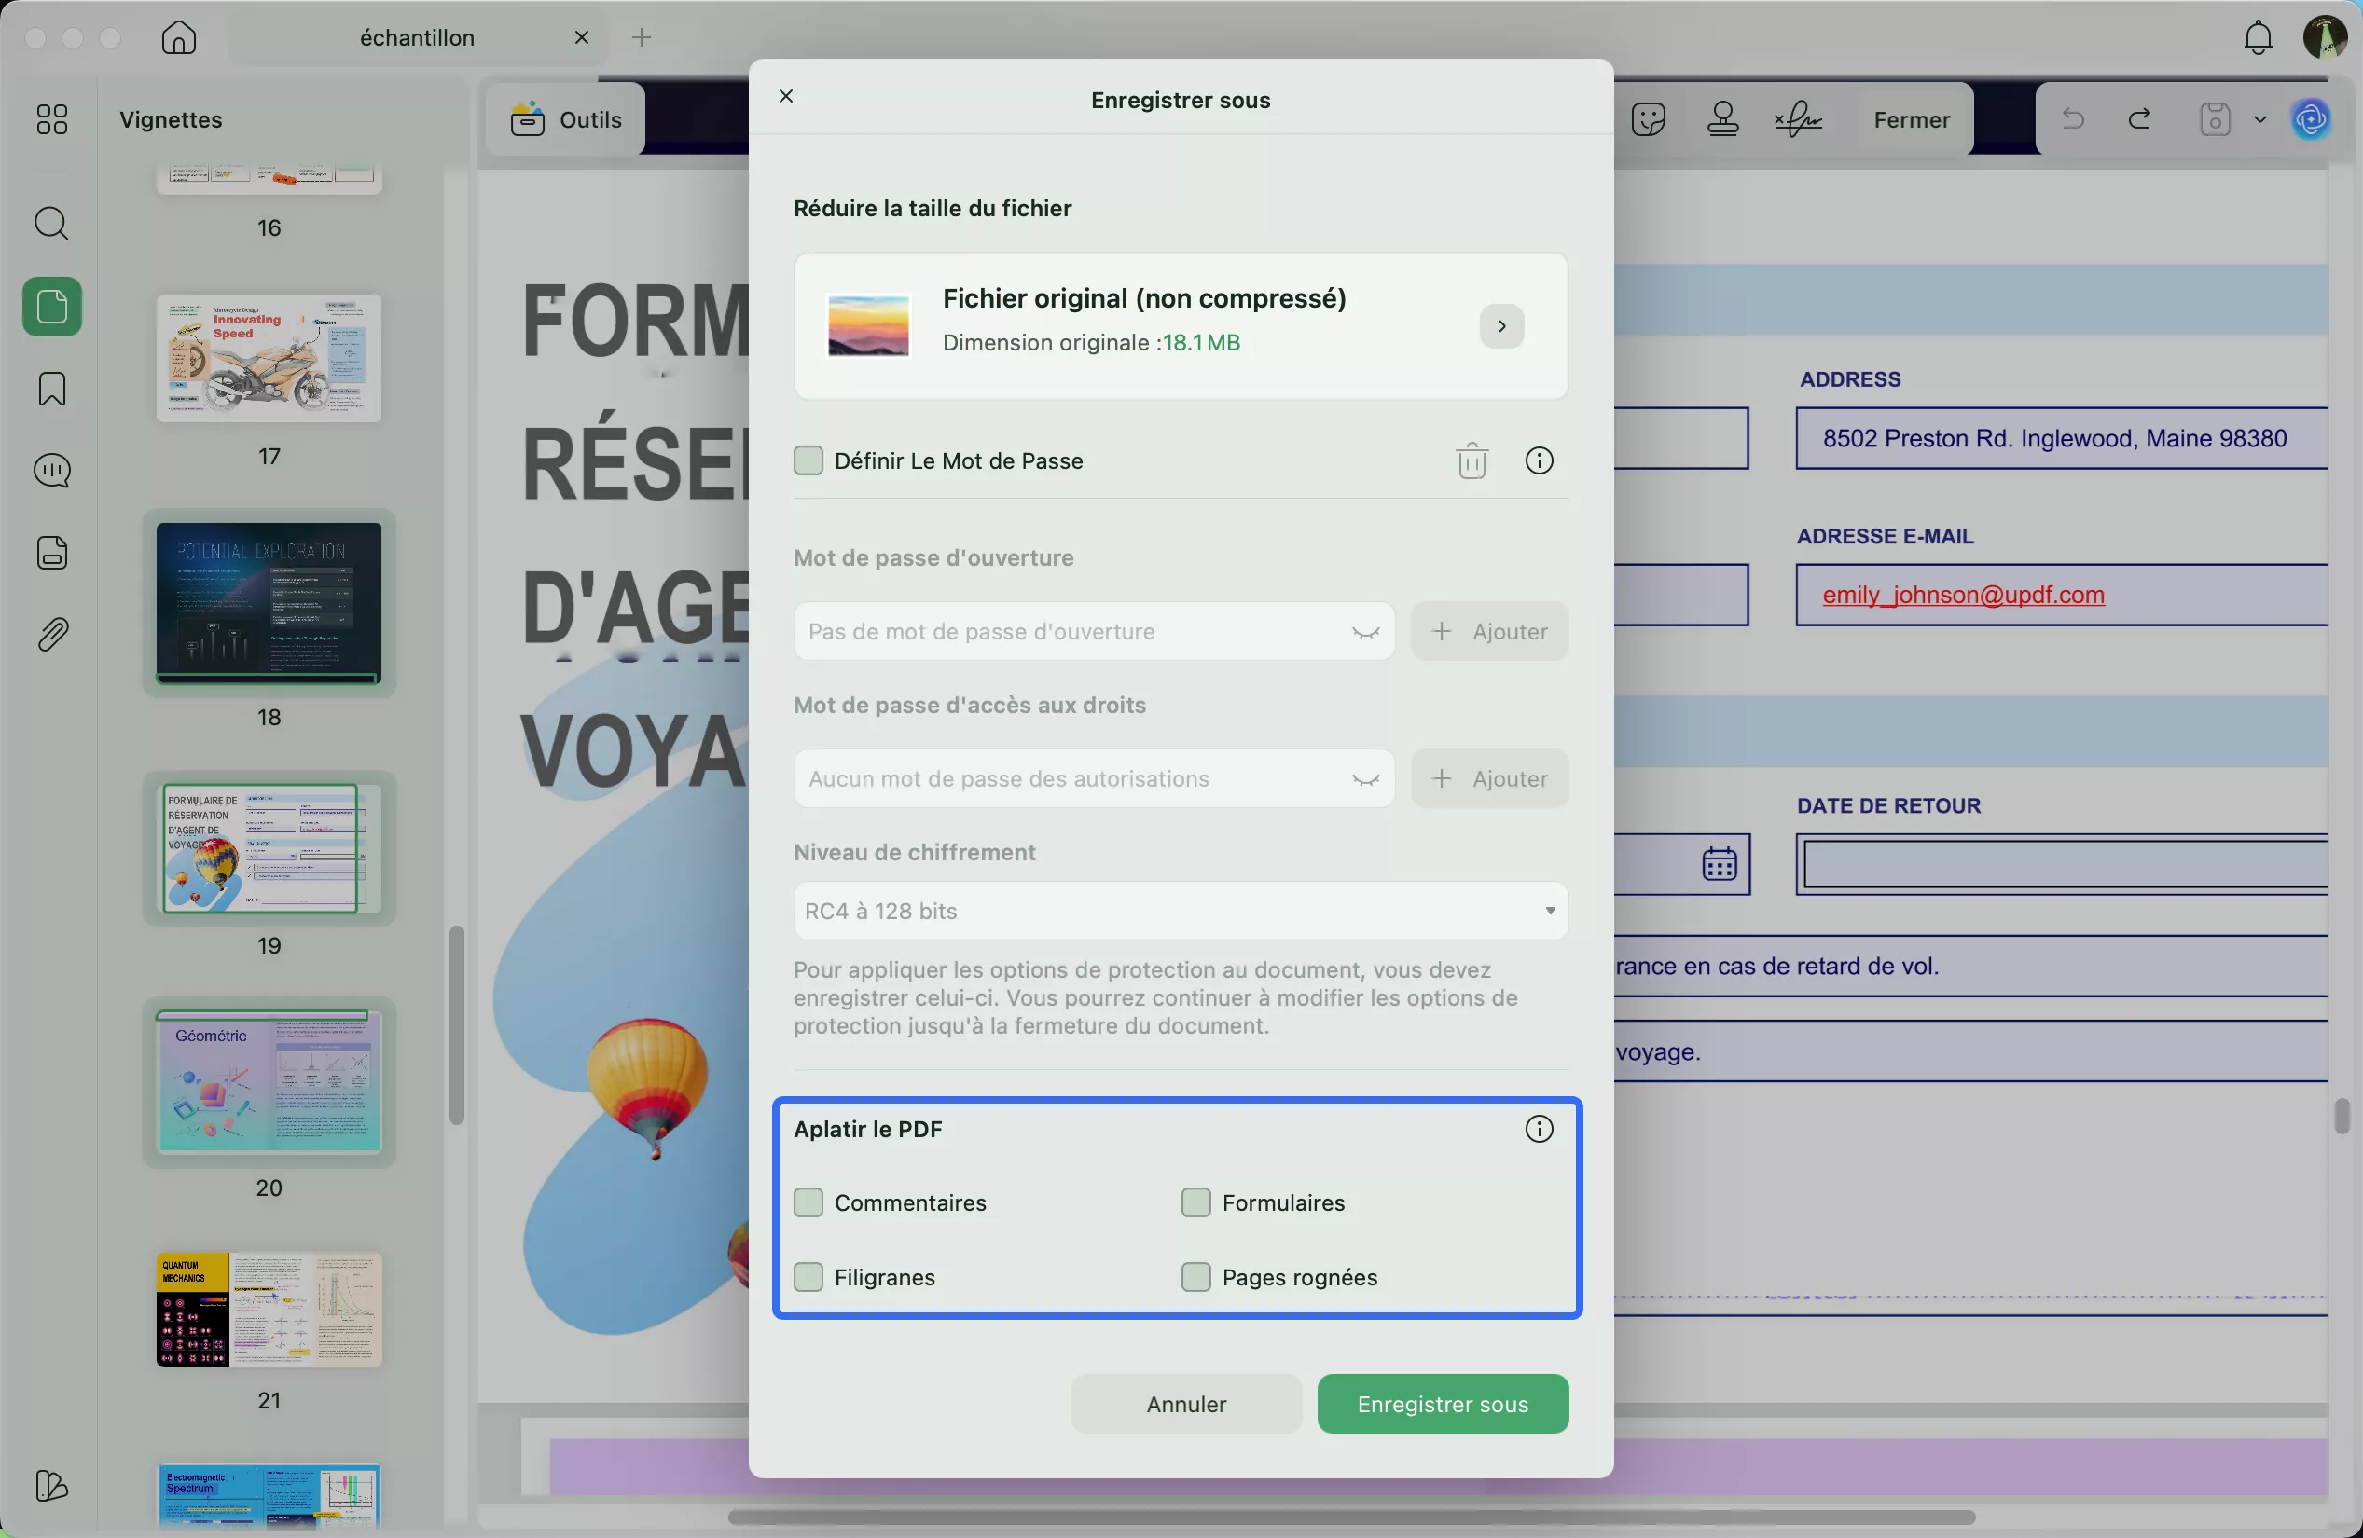Enable the Pages rognées checkbox
Screen dimensions: 2363x1538
1195,1277
